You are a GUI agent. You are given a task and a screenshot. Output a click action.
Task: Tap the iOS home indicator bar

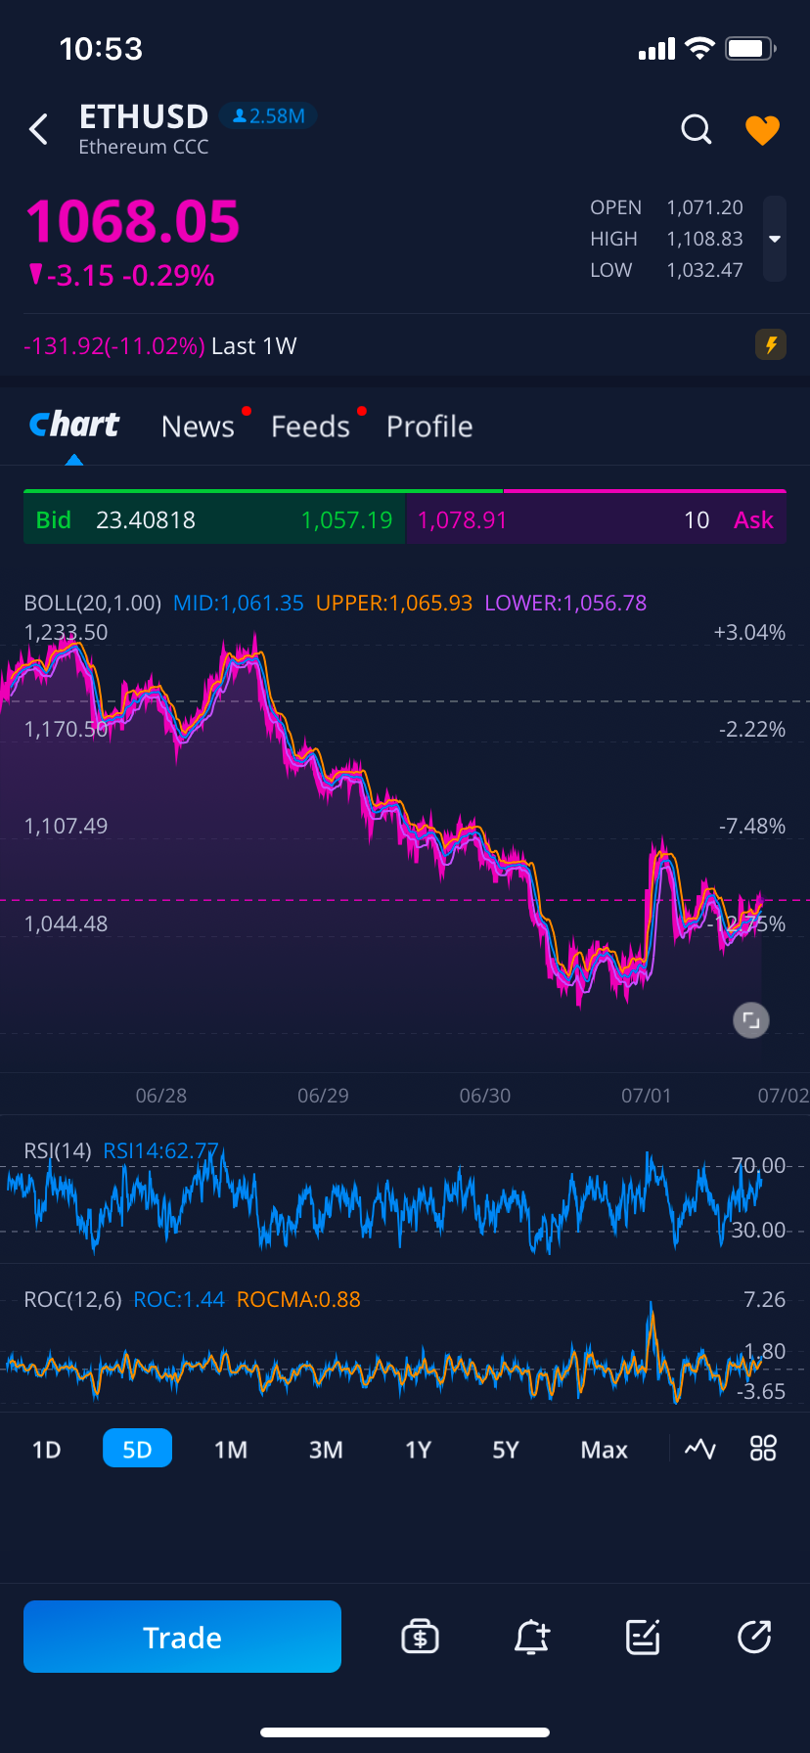coord(405,1732)
